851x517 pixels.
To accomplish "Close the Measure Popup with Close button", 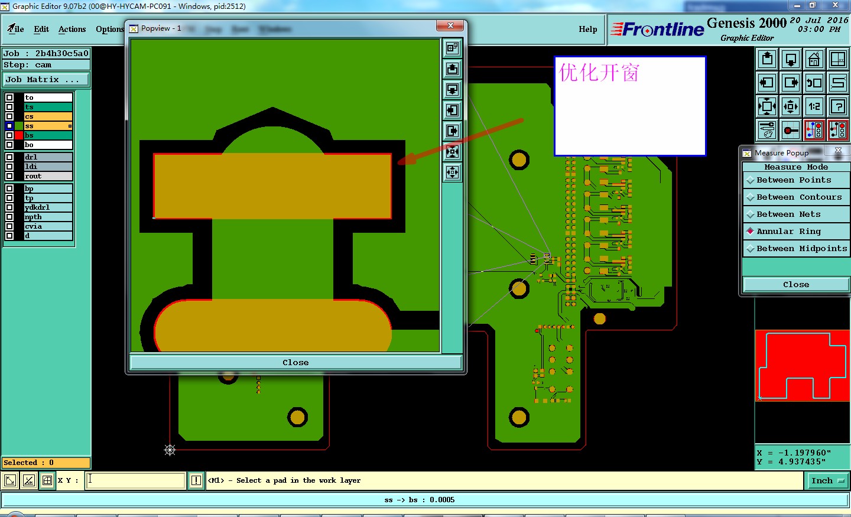I will [796, 284].
